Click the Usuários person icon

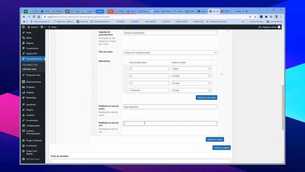click(x=23, y=115)
